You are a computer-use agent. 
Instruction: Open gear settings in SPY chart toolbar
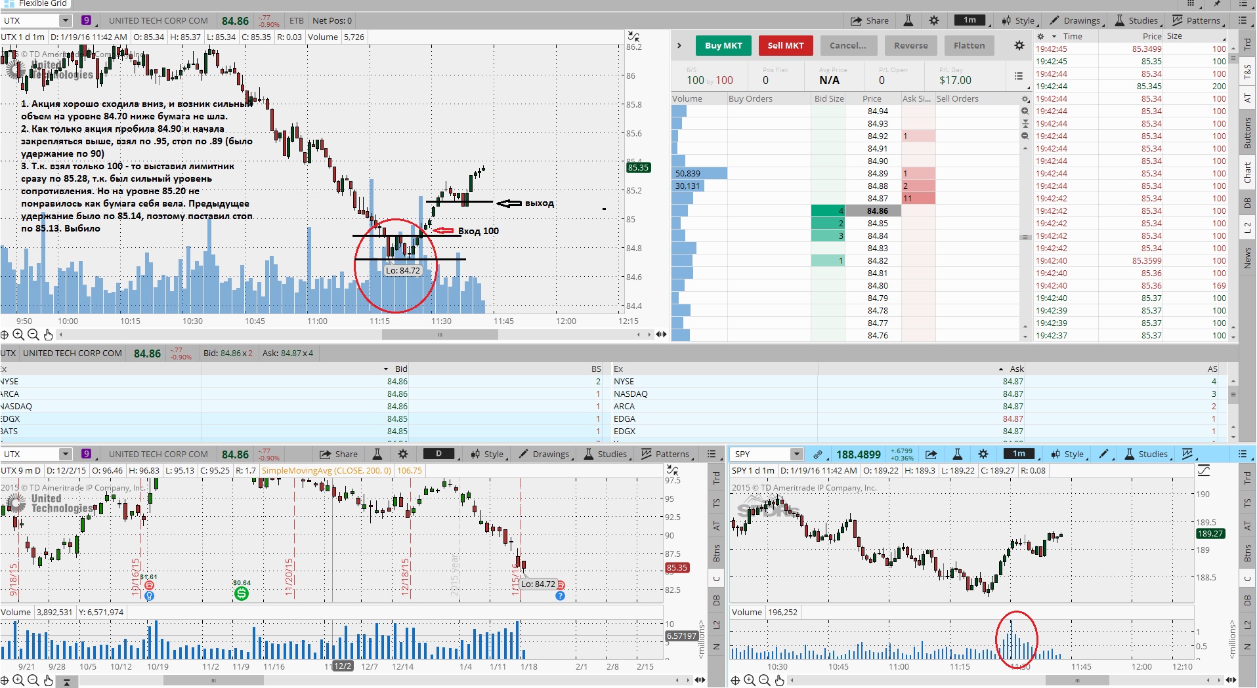(x=983, y=455)
